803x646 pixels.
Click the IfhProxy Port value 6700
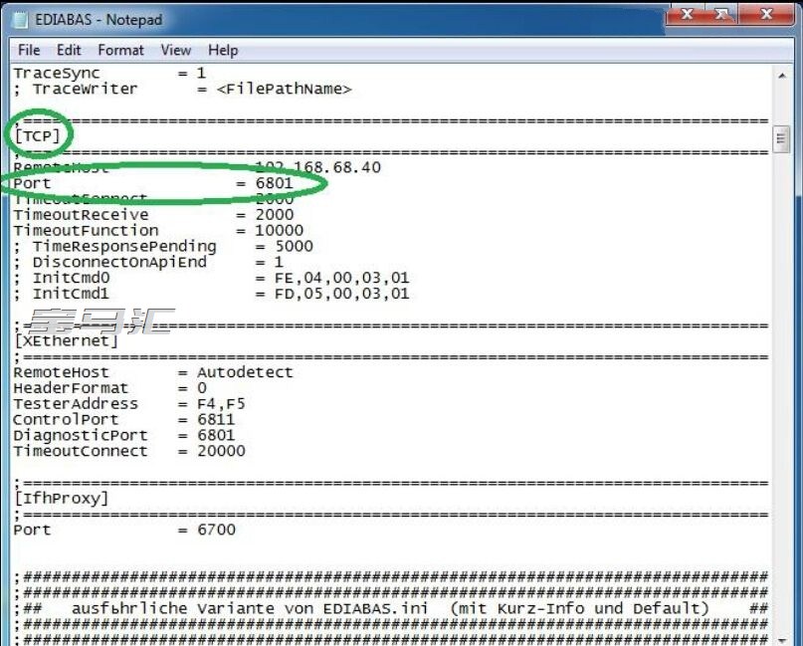coord(216,530)
